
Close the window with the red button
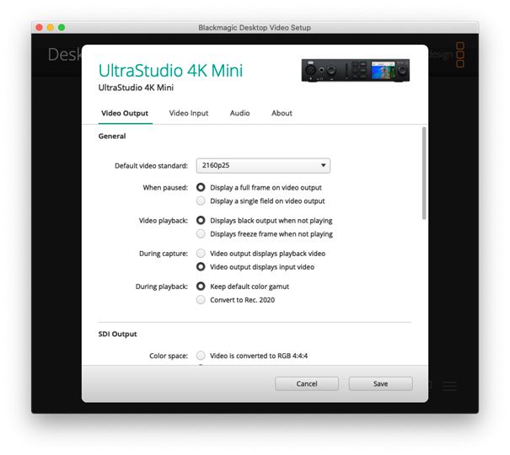coord(39,28)
